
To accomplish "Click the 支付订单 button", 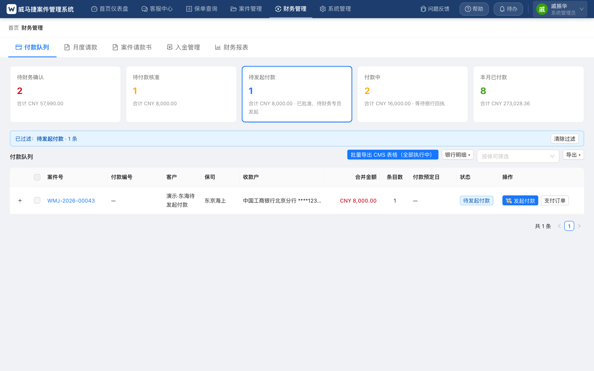I will pos(555,201).
